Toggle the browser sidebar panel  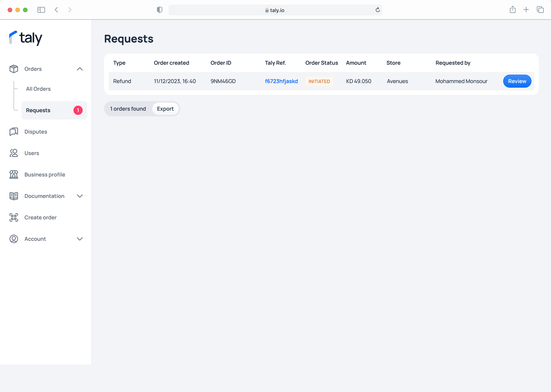tap(41, 10)
